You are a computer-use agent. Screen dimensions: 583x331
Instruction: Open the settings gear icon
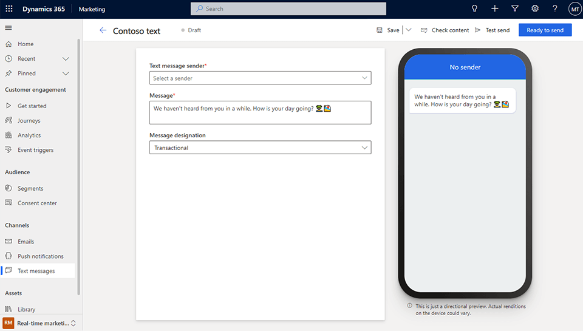pyautogui.click(x=535, y=9)
